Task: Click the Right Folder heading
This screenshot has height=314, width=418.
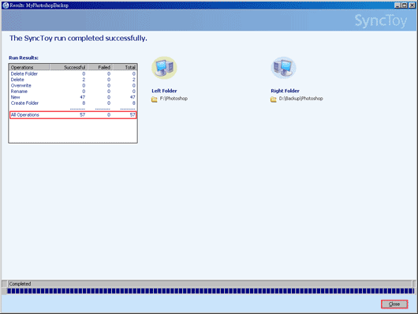Action: pos(285,91)
